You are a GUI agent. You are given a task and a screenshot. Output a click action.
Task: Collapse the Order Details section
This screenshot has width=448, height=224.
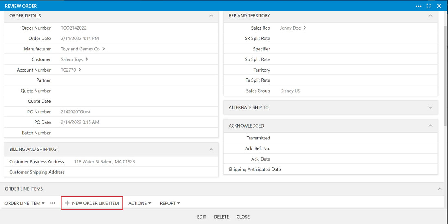click(x=211, y=16)
